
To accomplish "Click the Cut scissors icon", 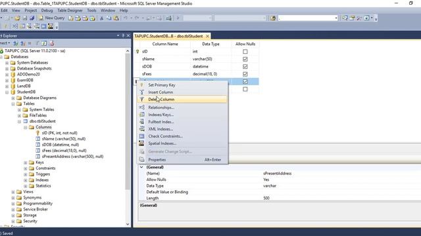I will coord(101,18).
